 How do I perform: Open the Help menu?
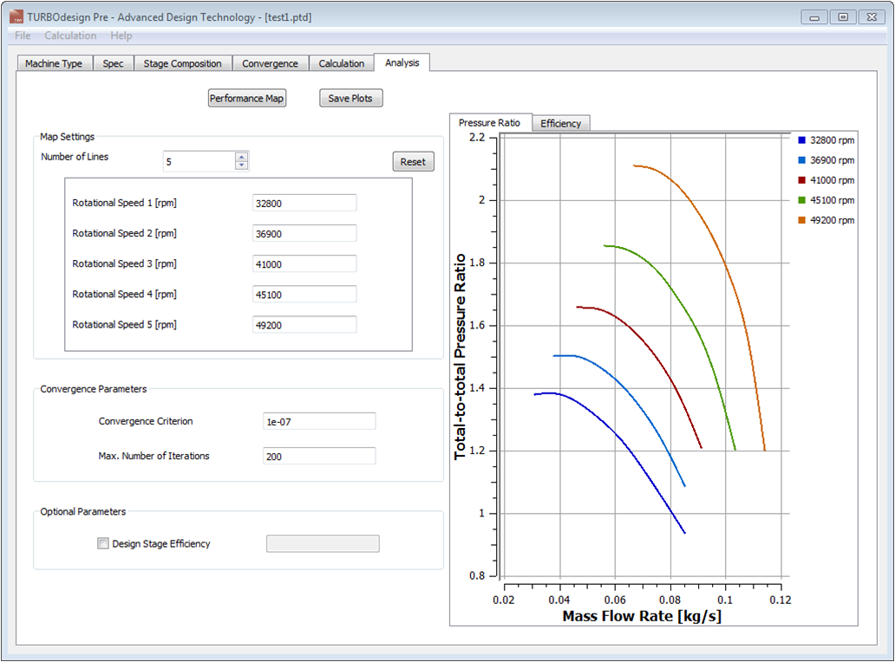click(121, 35)
